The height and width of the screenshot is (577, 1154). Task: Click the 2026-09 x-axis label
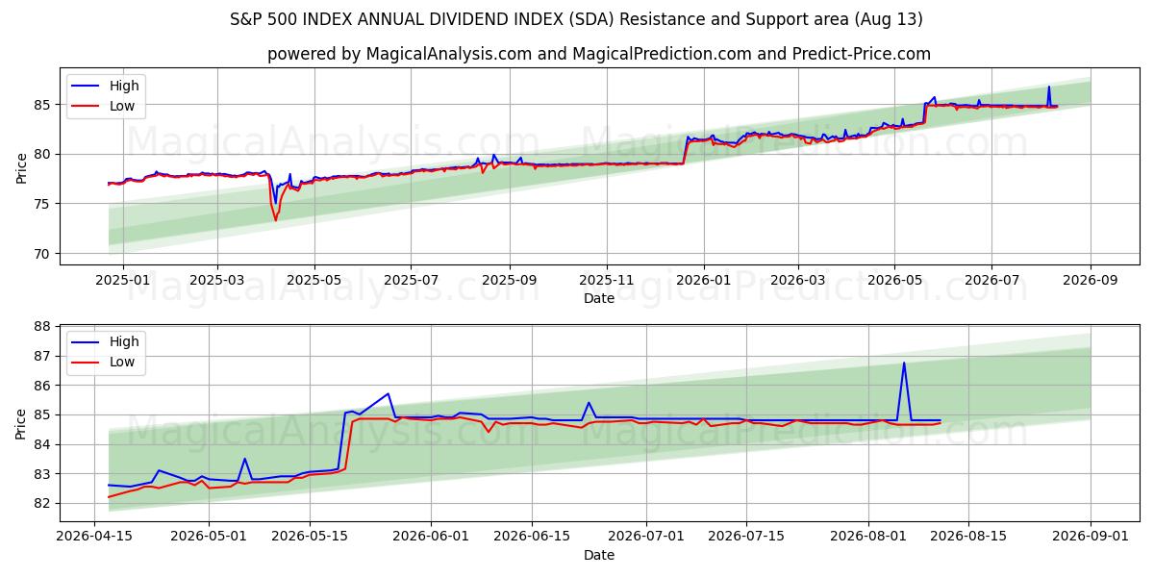point(1091,280)
